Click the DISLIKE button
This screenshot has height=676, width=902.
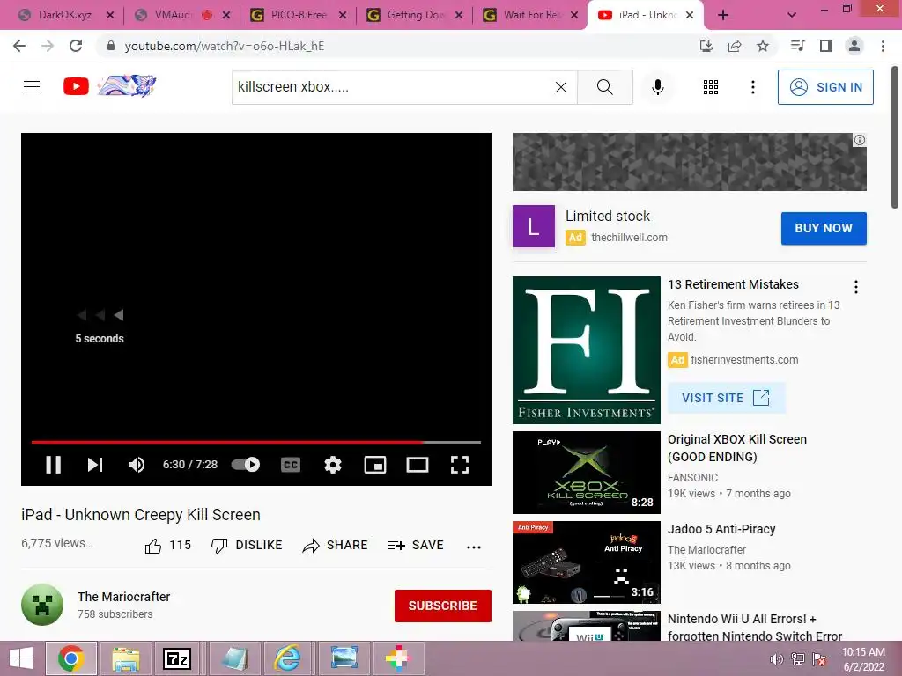[247, 546]
